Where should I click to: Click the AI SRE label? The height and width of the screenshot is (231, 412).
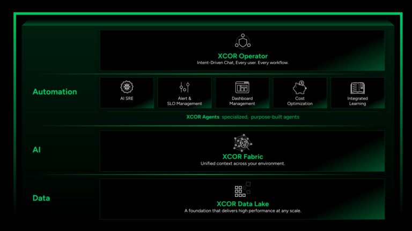coord(127,98)
